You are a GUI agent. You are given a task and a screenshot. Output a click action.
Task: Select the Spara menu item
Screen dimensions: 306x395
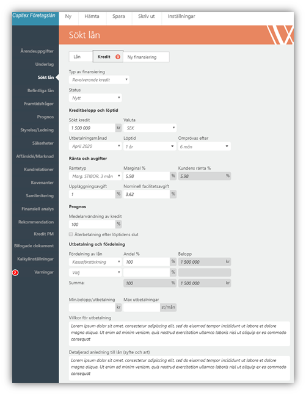pyautogui.click(x=118, y=16)
